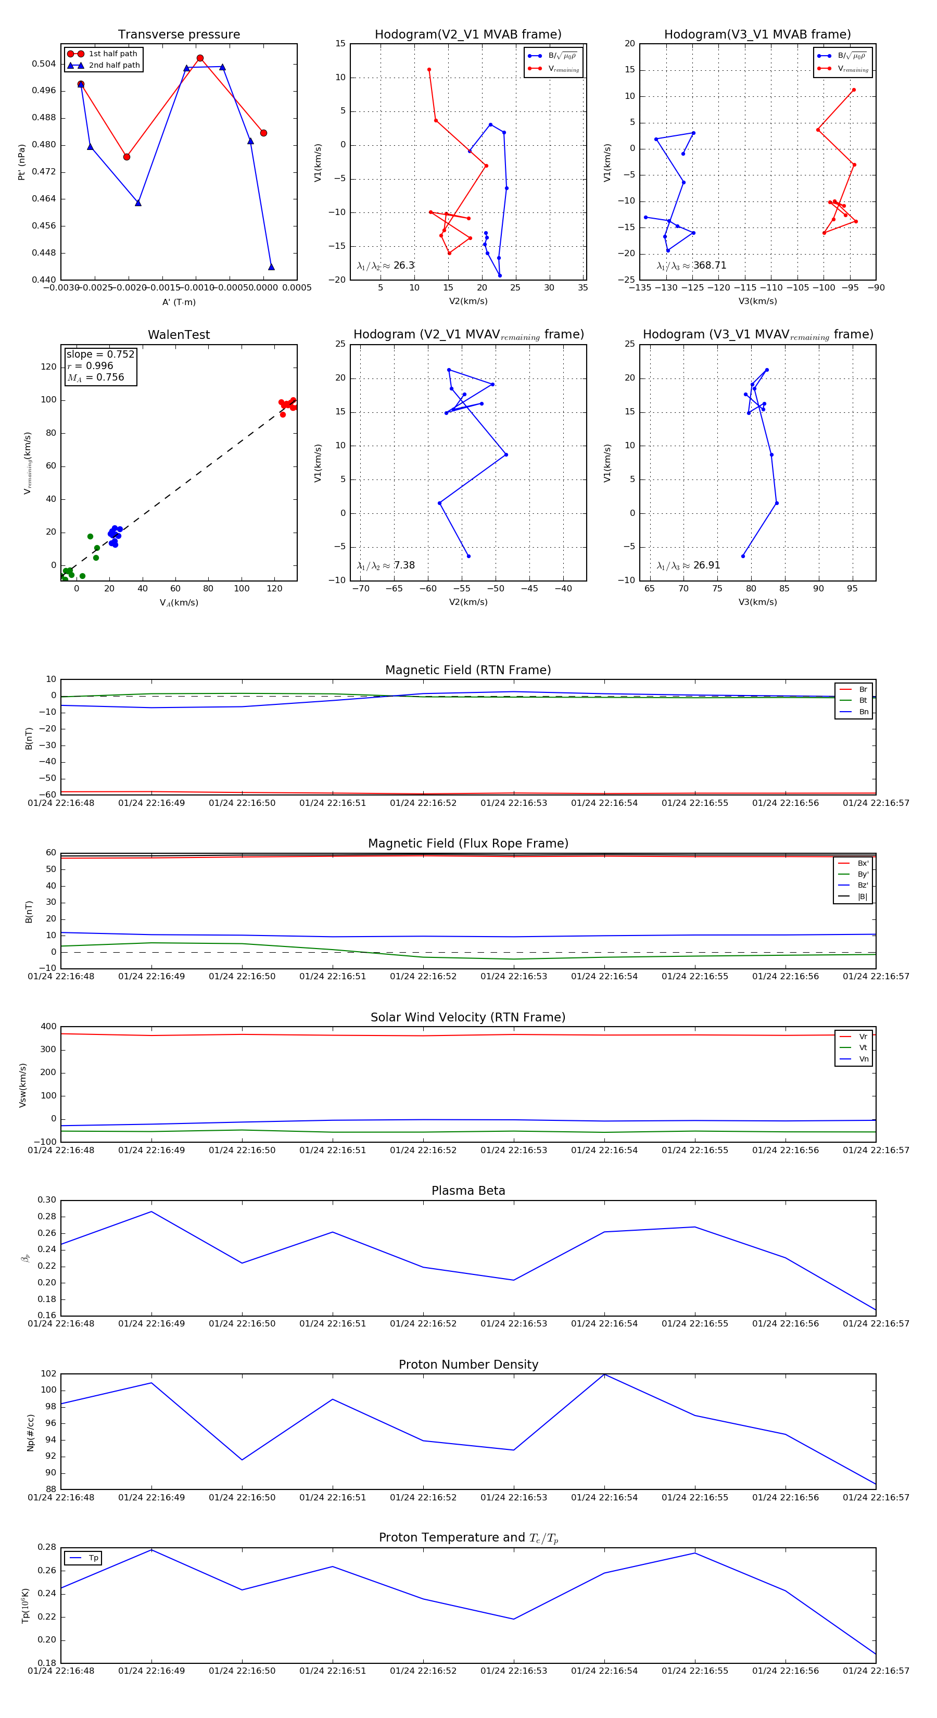The width and height of the screenshot is (937, 1718).
Task: Click the Vsw(km/s) axis label
Action: (x=22, y=1085)
